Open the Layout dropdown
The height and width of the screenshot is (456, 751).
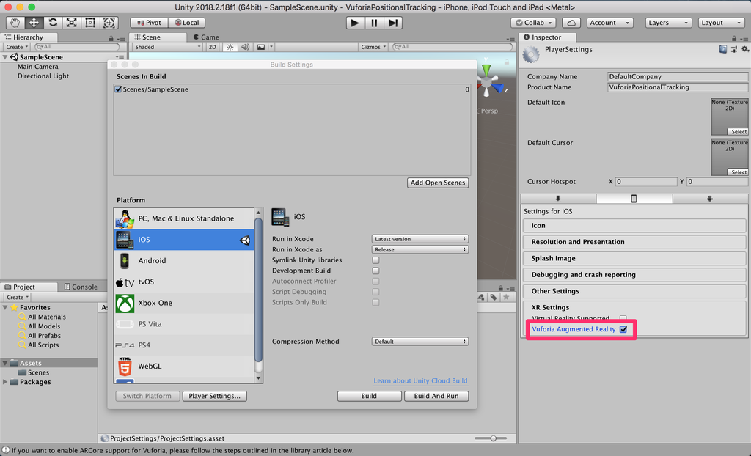tap(720, 23)
